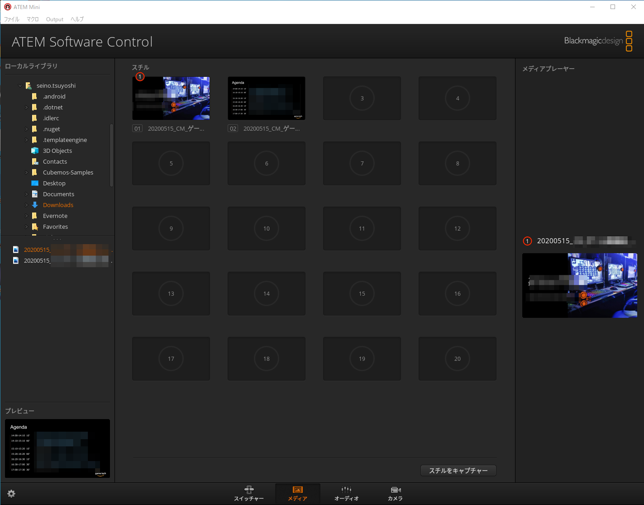
Task: Select empty still slot 17
Action: point(171,359)
